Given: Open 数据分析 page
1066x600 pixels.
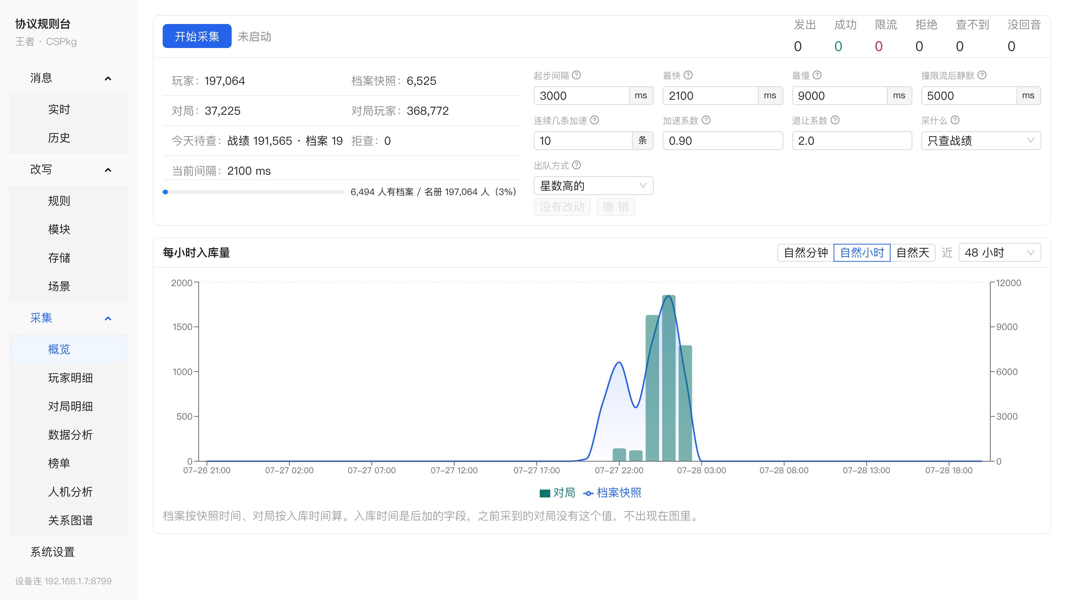Looking at the screenshot, I should pyautogui.click(x=69, y=435).
